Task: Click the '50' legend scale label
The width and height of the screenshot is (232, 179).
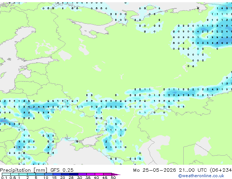Action: (x=113, y=178)
